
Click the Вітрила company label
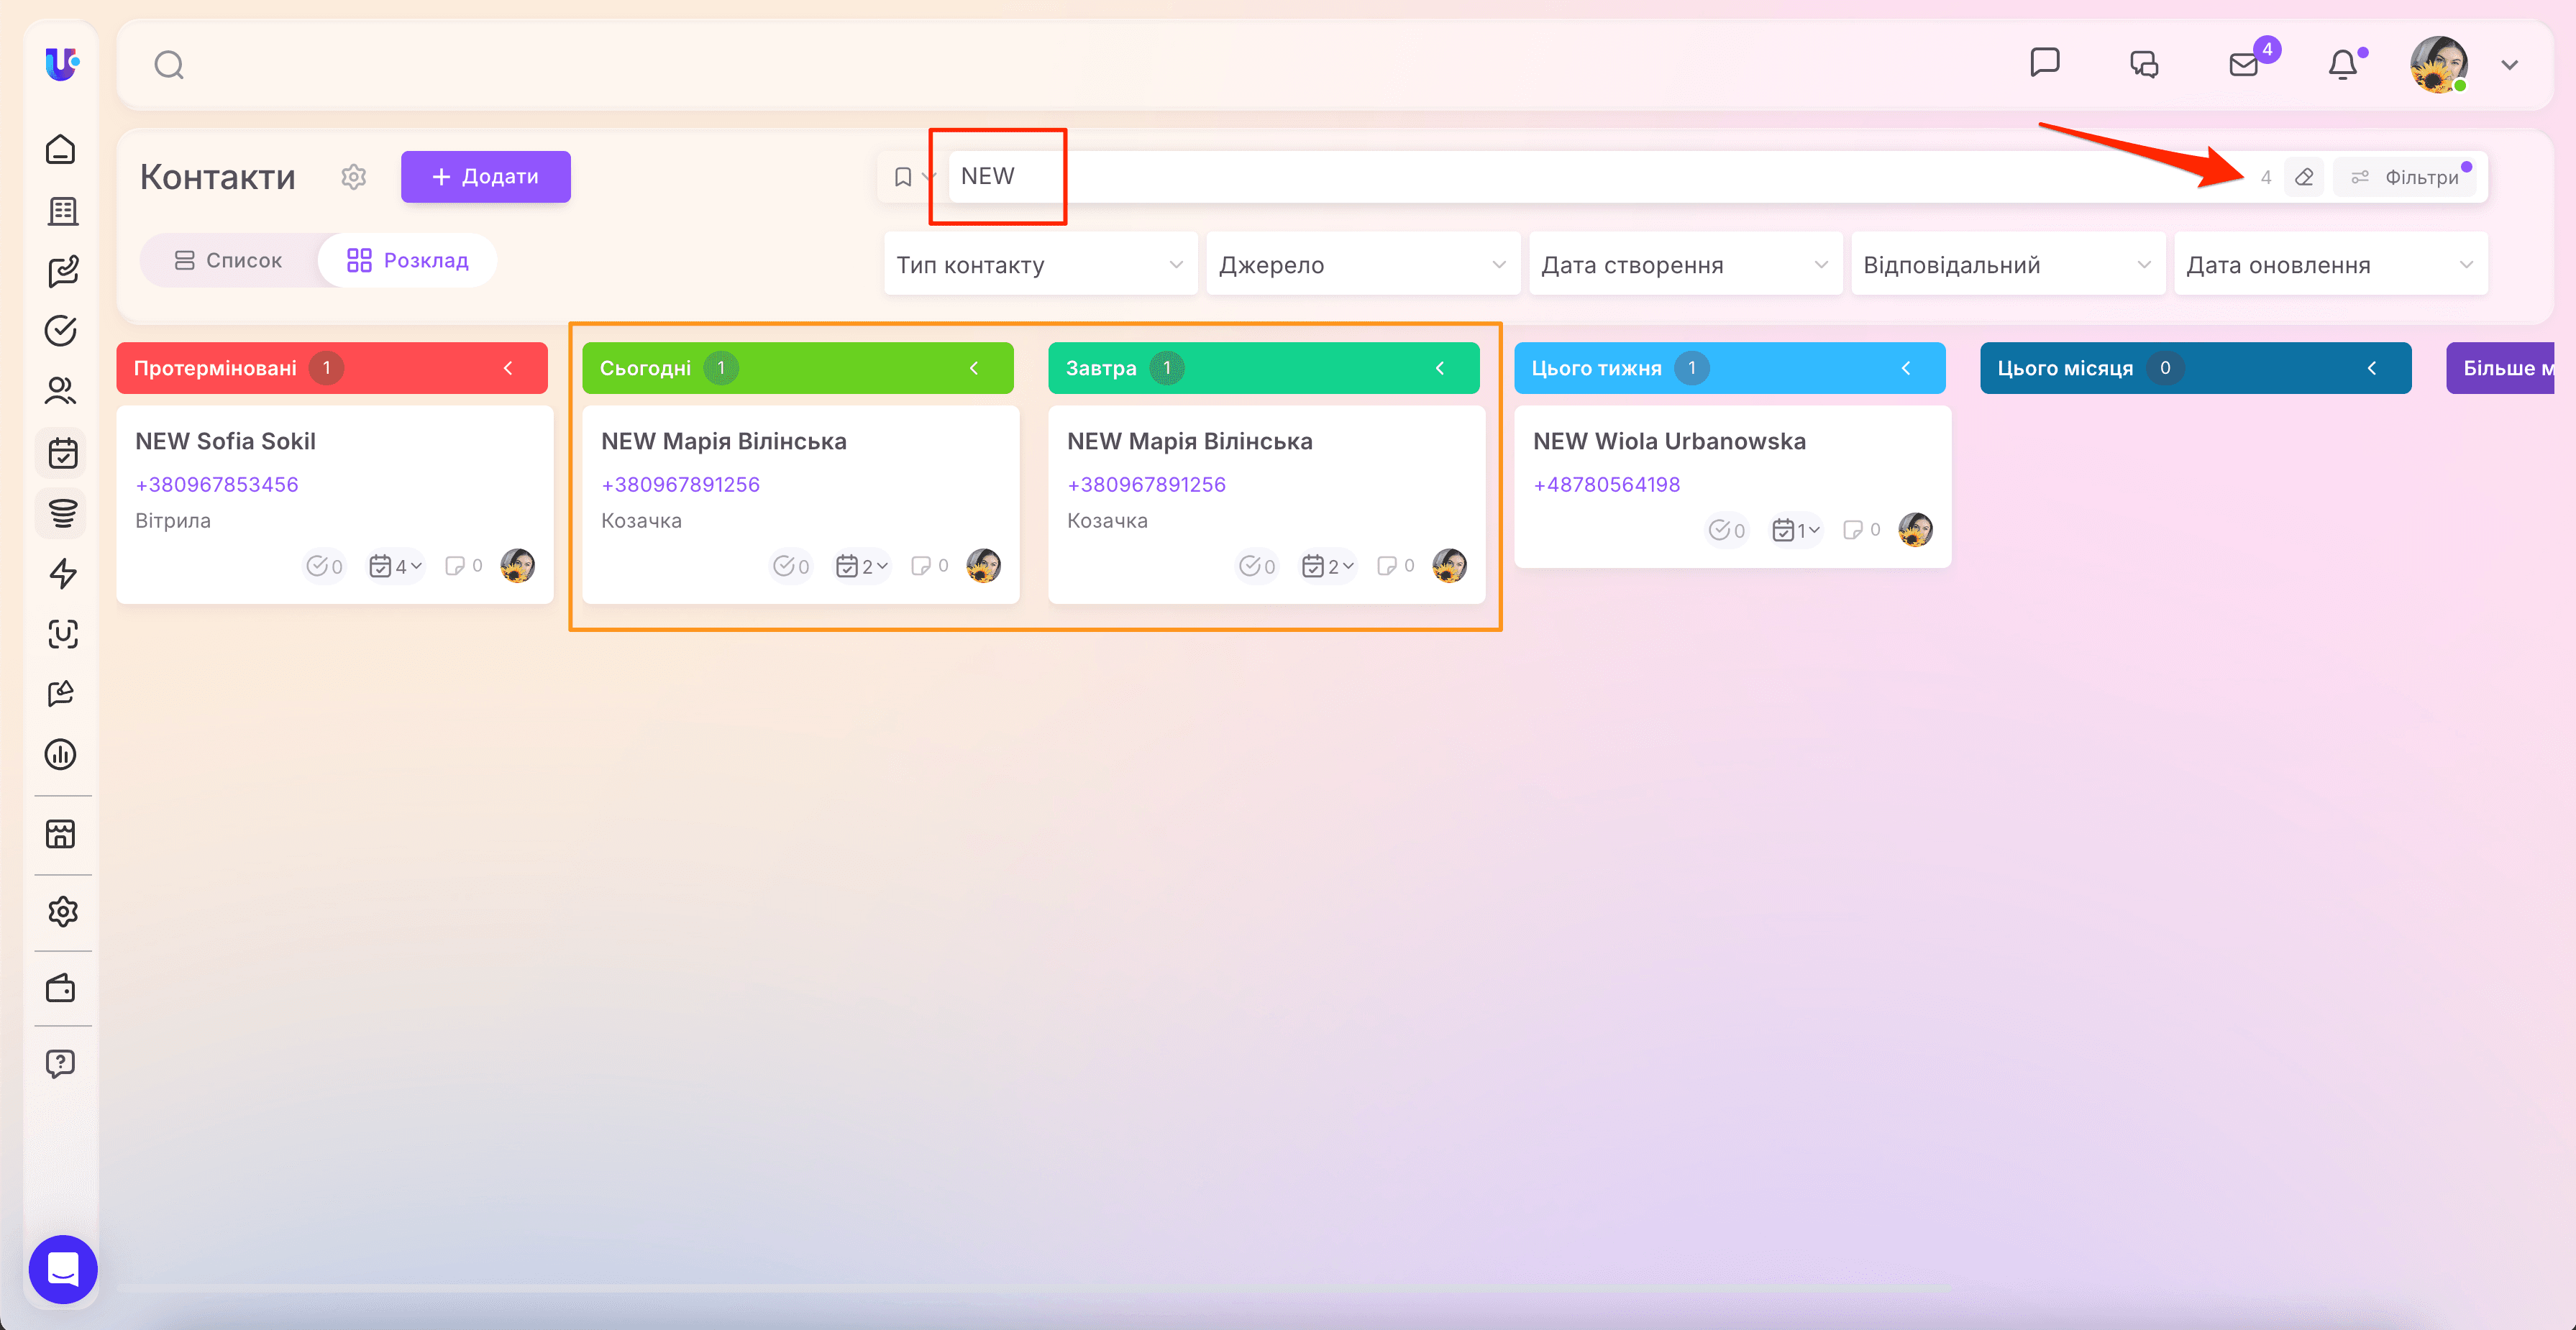click(173, 520)
